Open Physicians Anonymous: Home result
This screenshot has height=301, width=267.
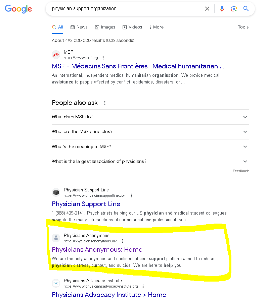pos(97,250)
